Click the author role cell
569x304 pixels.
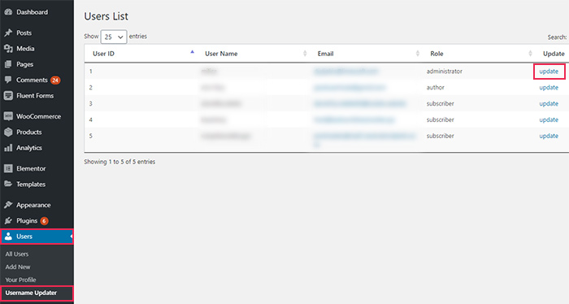coord(436,88)
